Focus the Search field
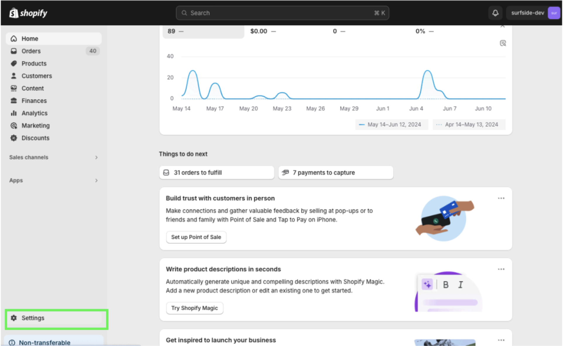This screenshot has width=563, height=346. point(282,13)
